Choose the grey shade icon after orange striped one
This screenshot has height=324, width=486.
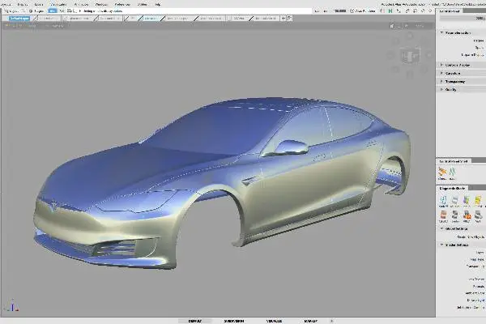455,215
